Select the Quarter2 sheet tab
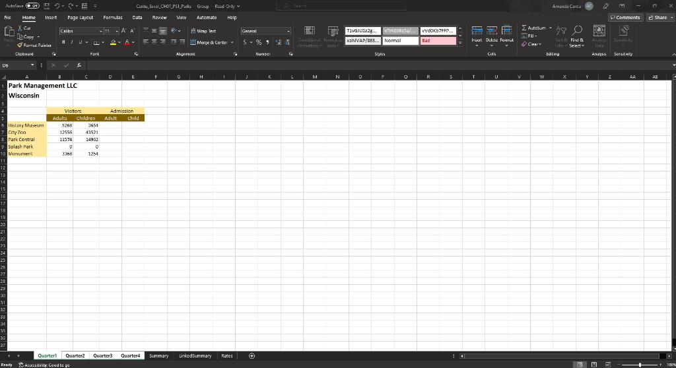 (75, 355)
